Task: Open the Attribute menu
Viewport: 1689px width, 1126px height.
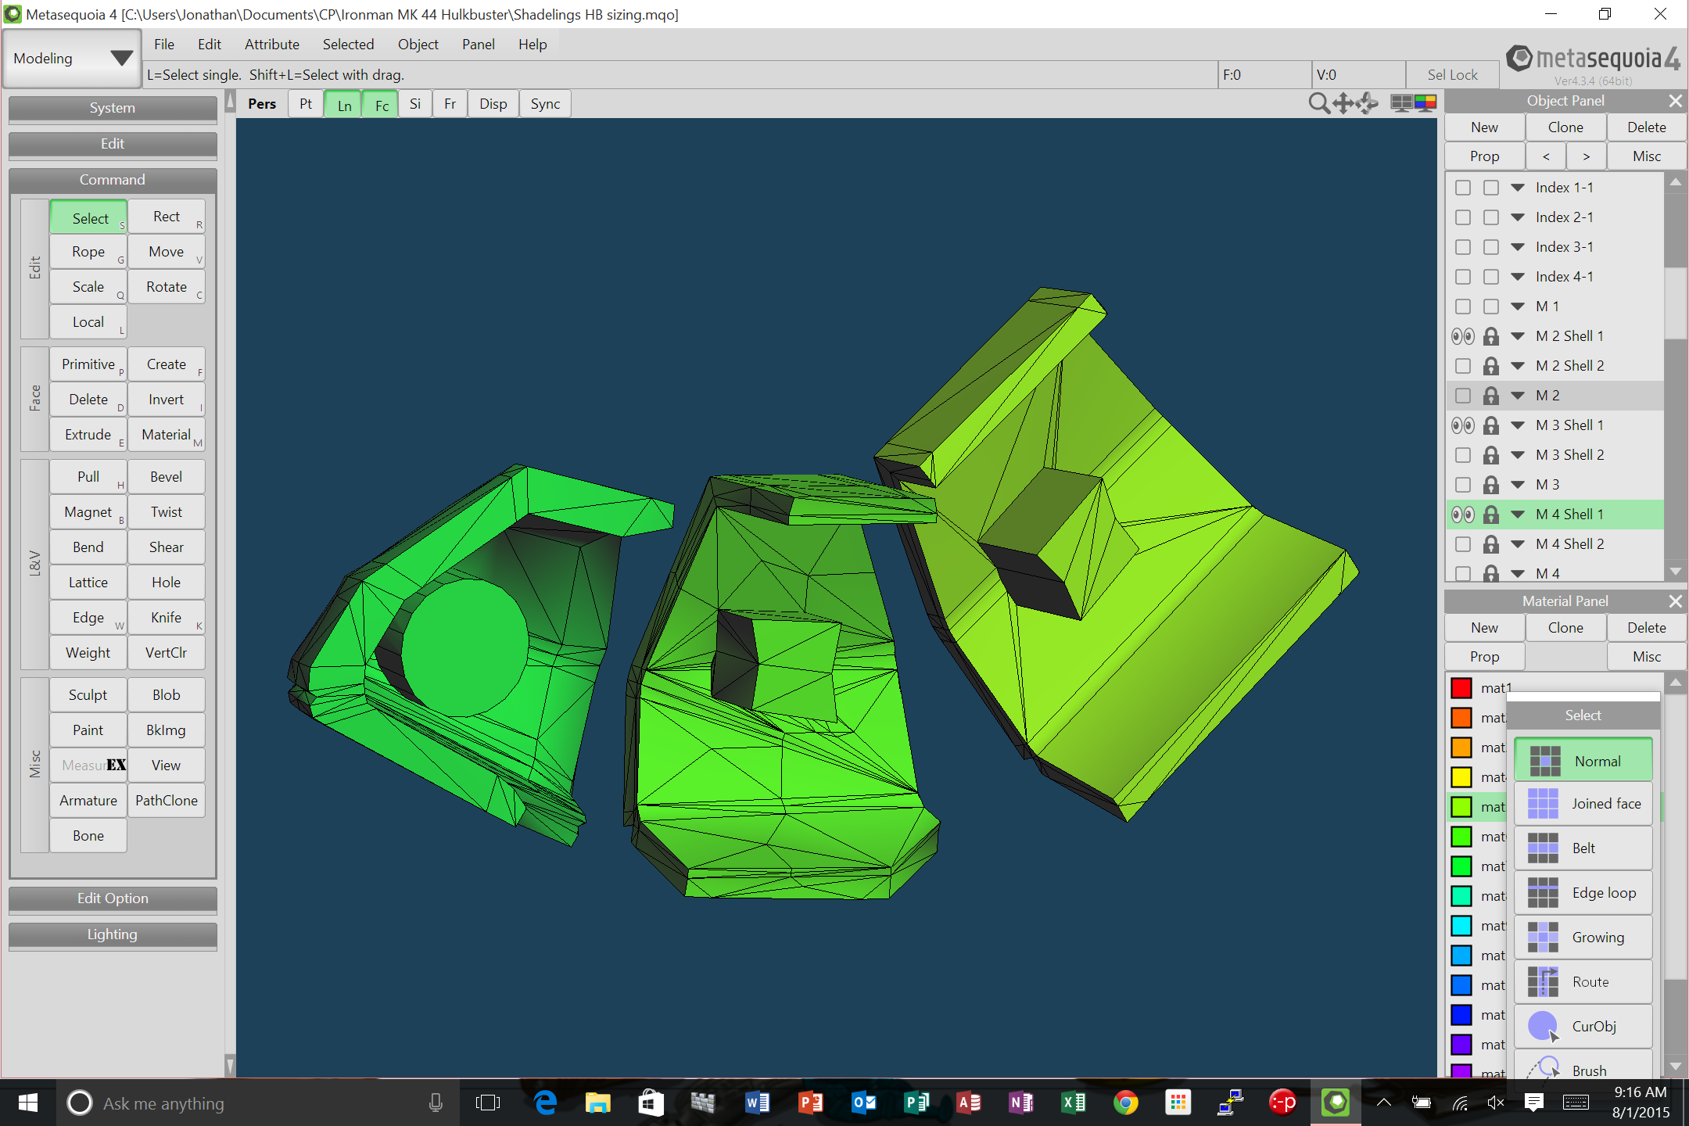Action: [272, 45]
